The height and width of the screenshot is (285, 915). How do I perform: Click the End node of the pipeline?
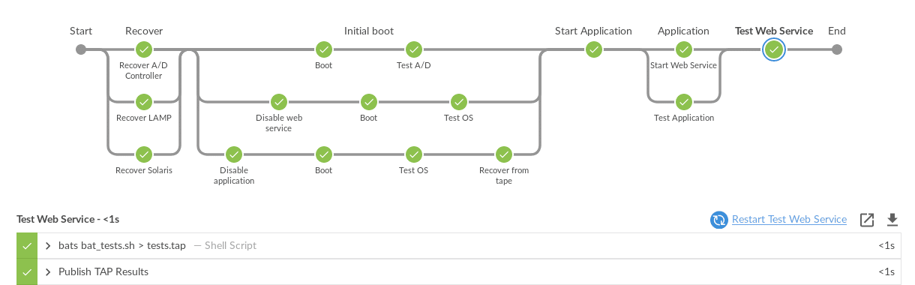837,49
